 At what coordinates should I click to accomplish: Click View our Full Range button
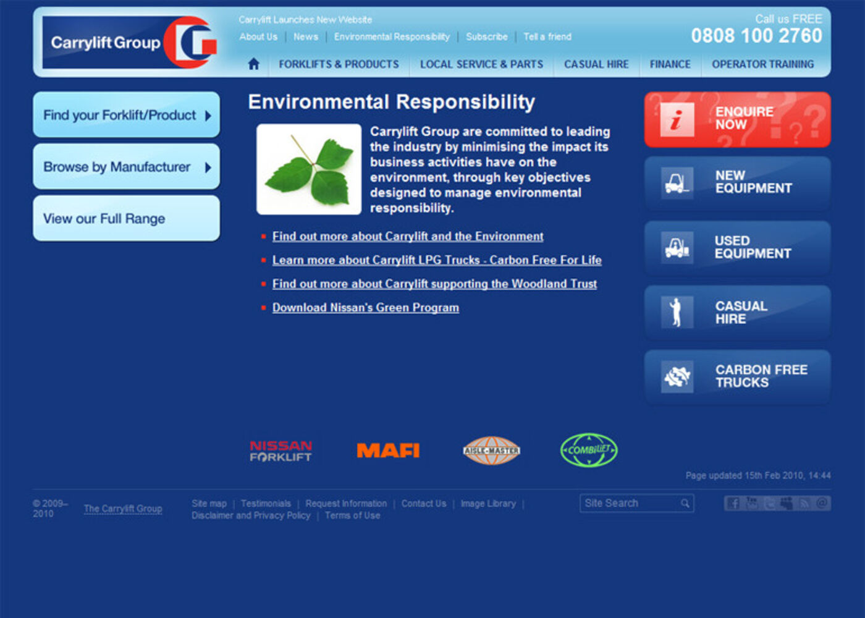(x=126, y=219)
